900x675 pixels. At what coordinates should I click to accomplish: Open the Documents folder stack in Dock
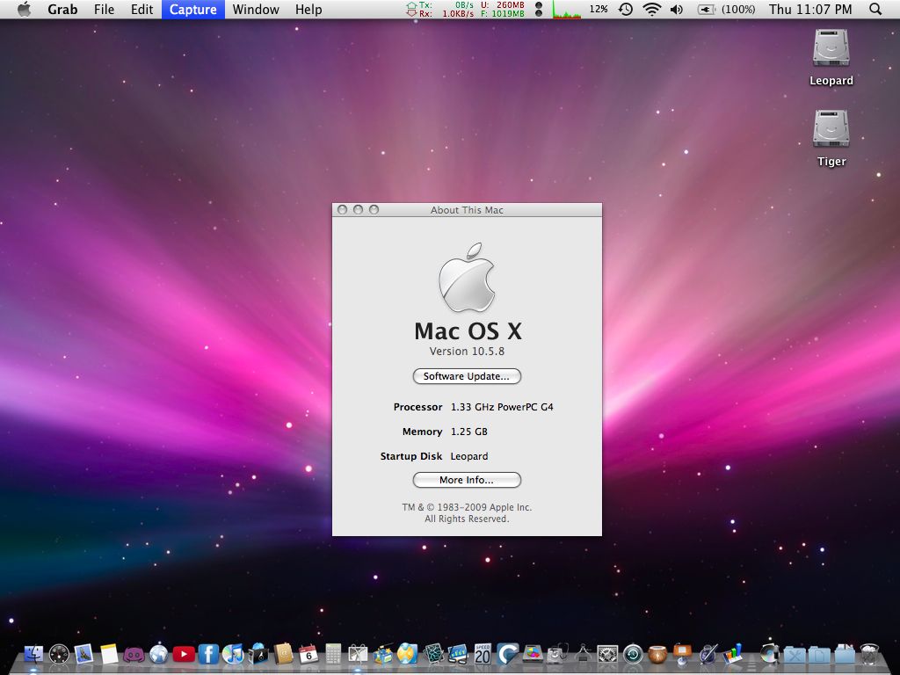(x=820, y=654)
